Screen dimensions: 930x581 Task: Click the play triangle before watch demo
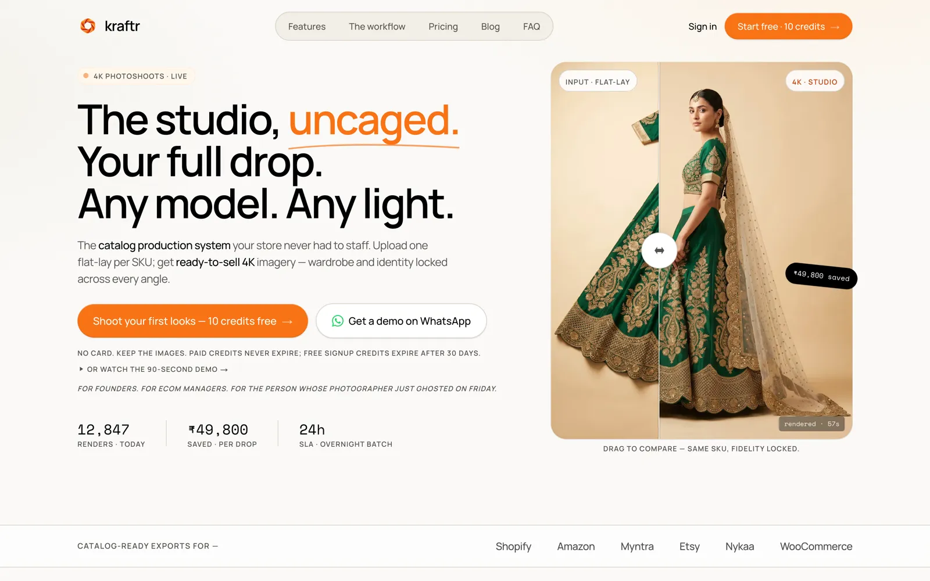coord(81,369)
